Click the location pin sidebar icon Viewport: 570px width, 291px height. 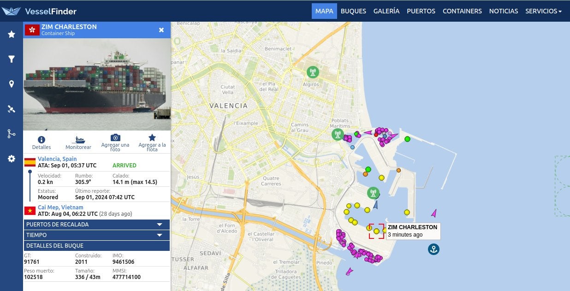(x=12, y=84)
